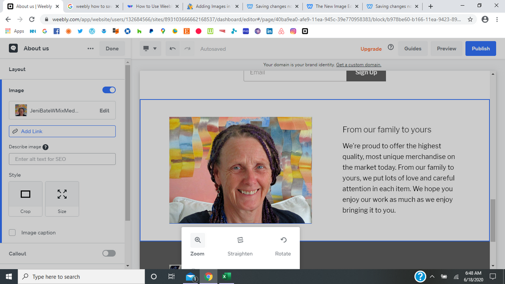Image resolution: width=505 pixels, height=284 pixels.
Task: Open Excel from the Windows taskbar
Action: coord(227,276)
